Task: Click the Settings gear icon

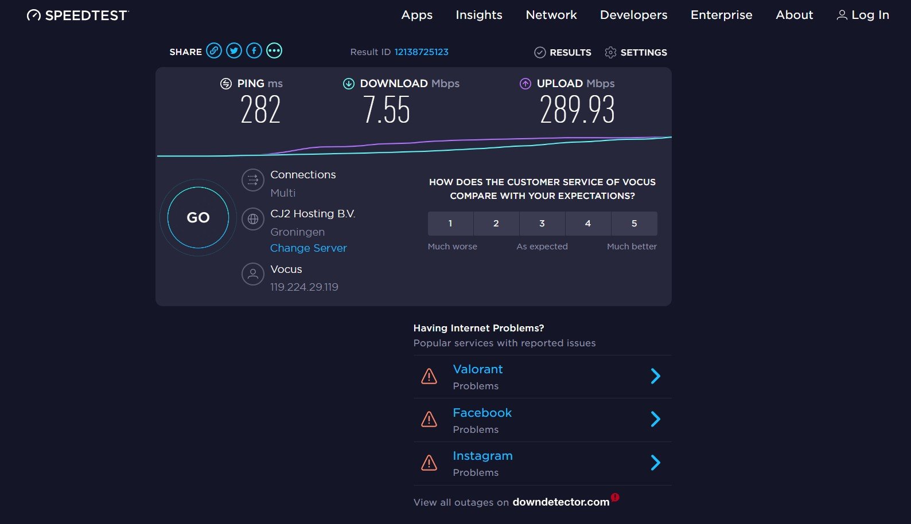Action: tap(610, 53)
